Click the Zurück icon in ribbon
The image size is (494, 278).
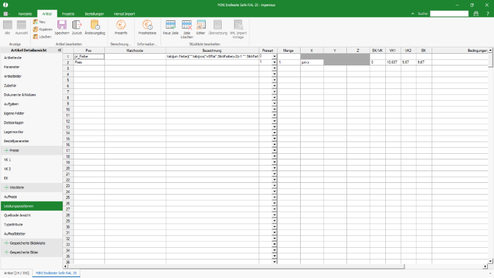pyautogui.click(x=77, y=25)
